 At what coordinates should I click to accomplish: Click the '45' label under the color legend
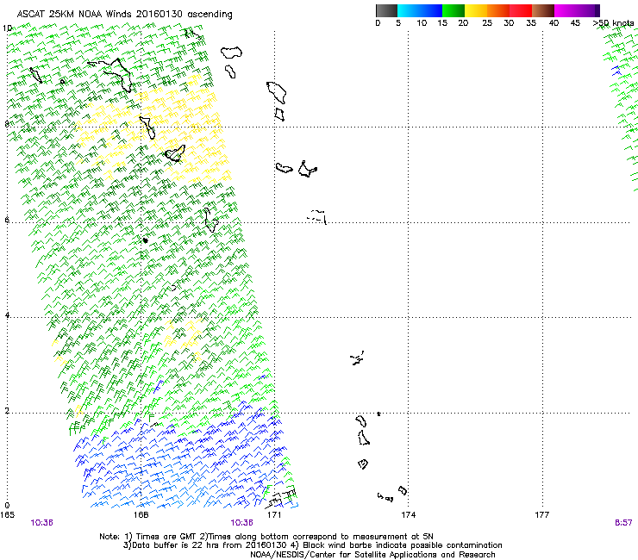coord(575,23)
